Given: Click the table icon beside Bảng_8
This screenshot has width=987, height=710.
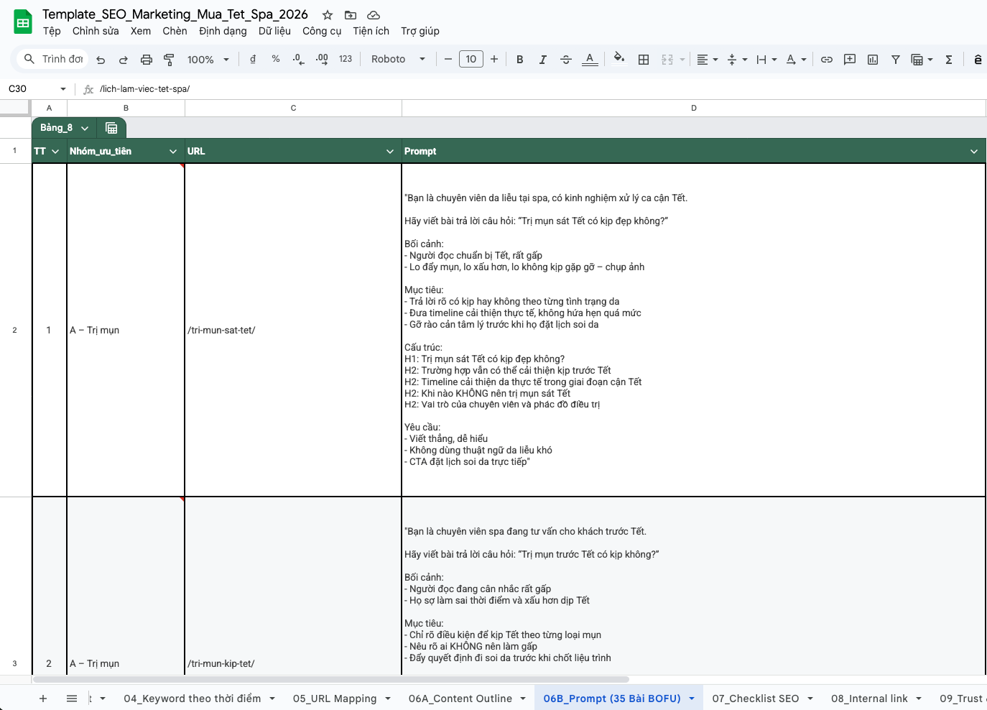Looking at the screenshot, I should (111, 128).
